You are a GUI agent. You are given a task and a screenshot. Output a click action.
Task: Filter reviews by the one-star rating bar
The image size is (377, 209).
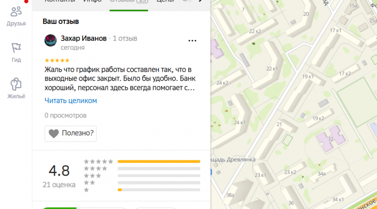point(159,190)
